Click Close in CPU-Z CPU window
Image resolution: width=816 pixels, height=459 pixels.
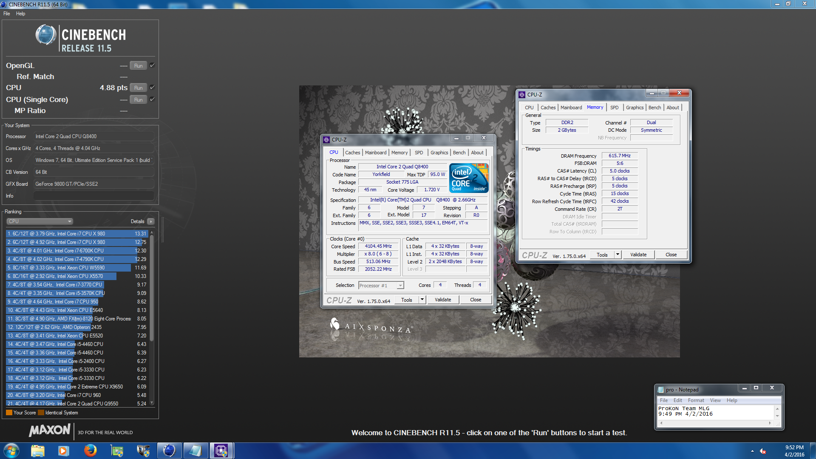(x=476, y=300)
